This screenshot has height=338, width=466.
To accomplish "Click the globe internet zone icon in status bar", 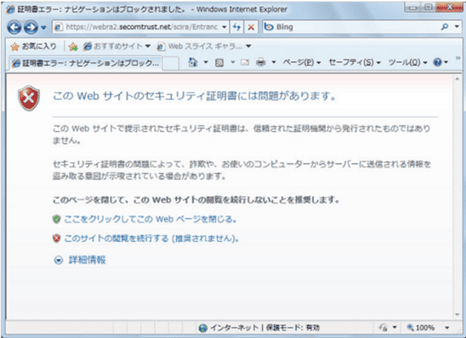I will pyautogui.click(x=203, y=328).
